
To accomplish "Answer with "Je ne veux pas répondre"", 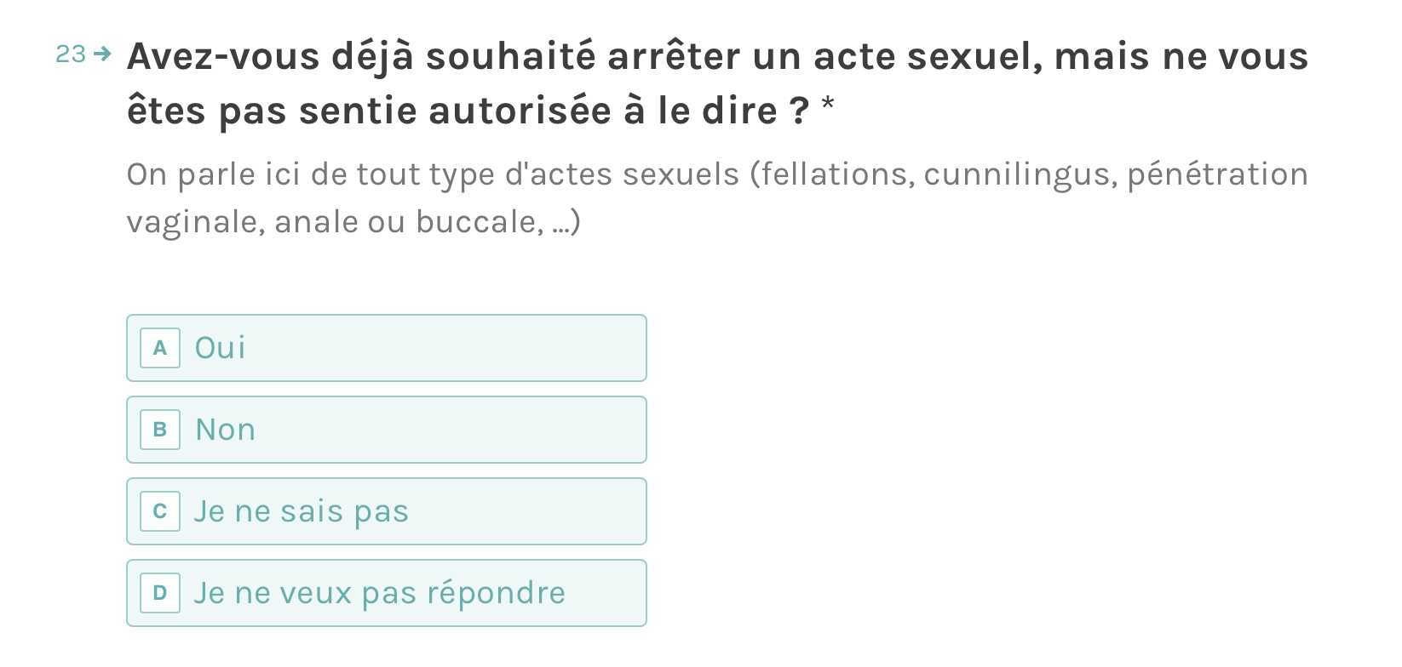I will [x=387, y=593].
